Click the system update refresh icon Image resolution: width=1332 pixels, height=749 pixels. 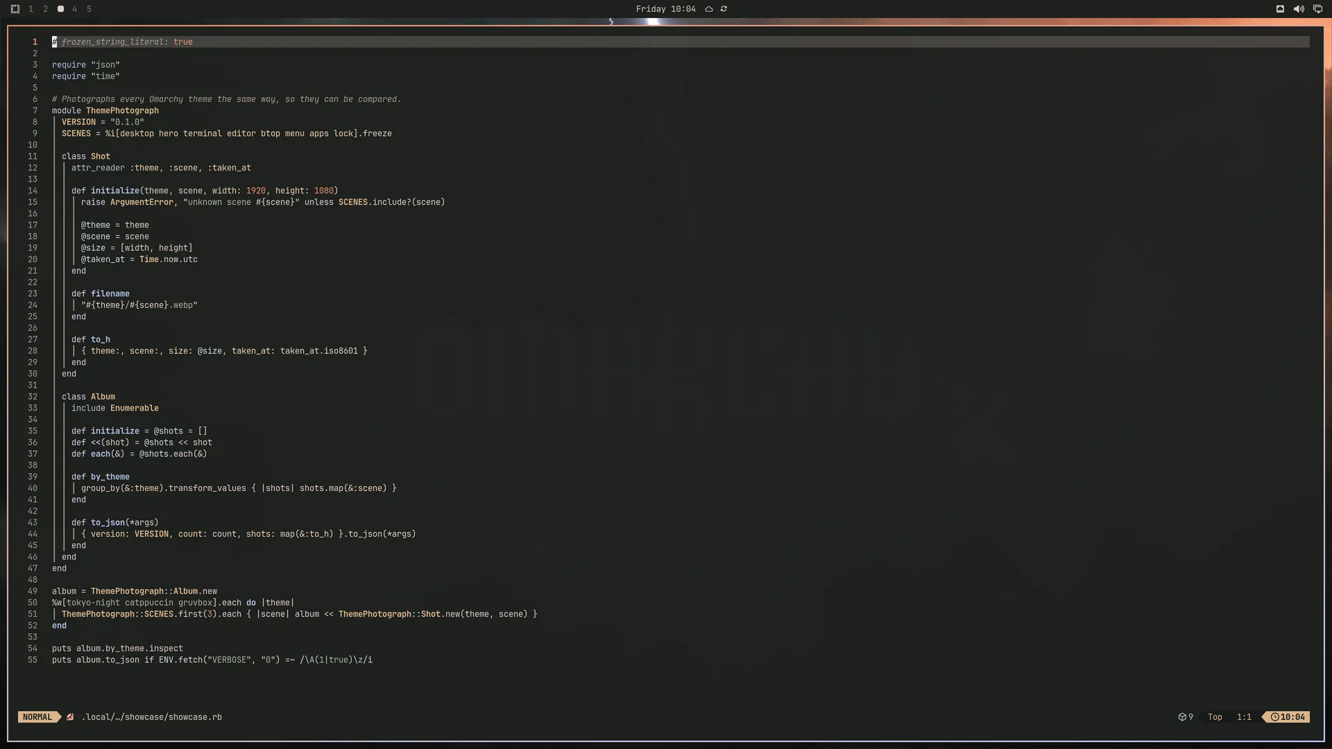724,9
